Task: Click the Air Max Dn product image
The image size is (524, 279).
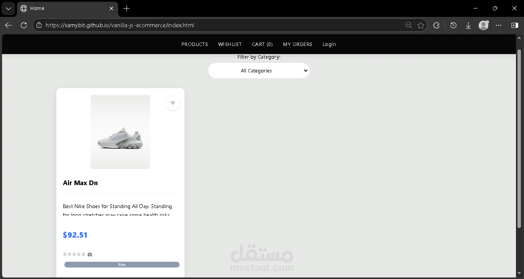Action: (x=120, y=132)
